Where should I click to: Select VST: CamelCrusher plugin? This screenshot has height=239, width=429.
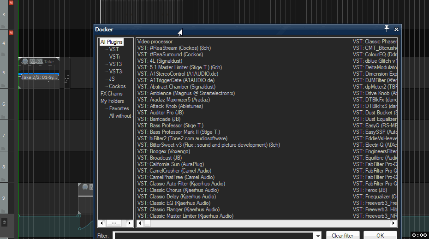pos(174,171)
